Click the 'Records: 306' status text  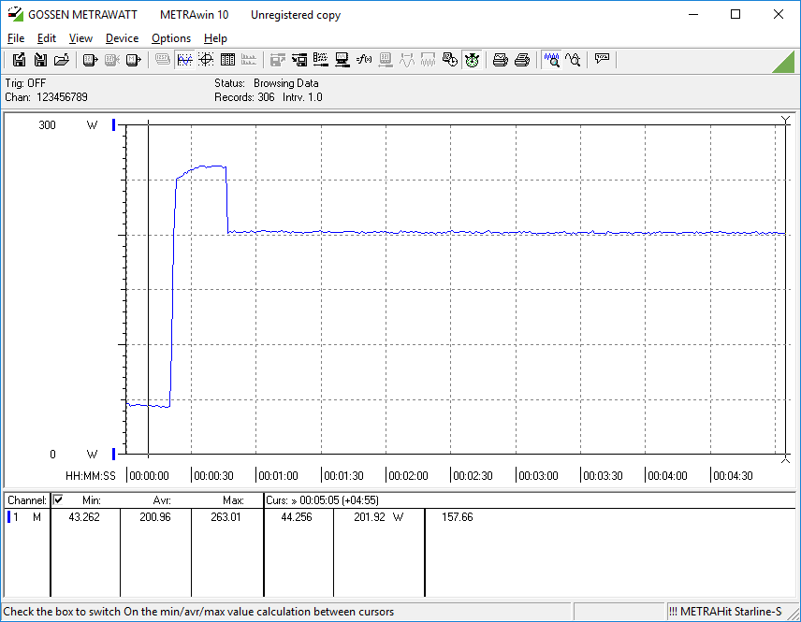coord(244,97)
